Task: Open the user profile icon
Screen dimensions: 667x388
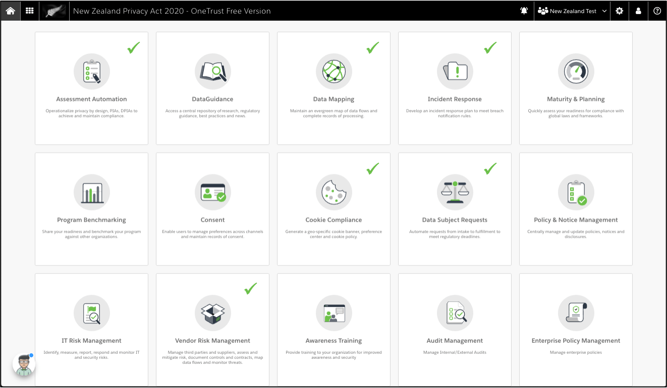Action: tap(638, 11)
